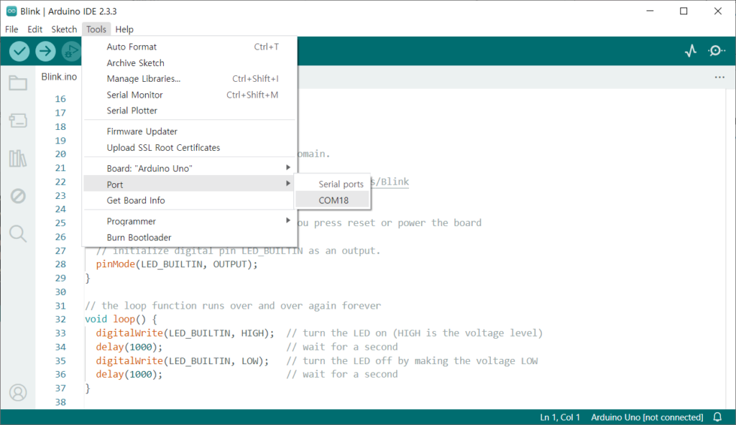The image size is (736, 425).
Task: Click the loop function comment on line 31
Action: click(233, 306)
